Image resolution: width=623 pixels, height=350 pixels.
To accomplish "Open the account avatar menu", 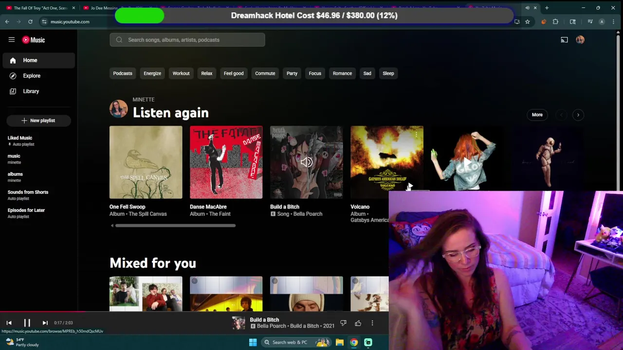I will pyautogui.click(x=580, y=40).
